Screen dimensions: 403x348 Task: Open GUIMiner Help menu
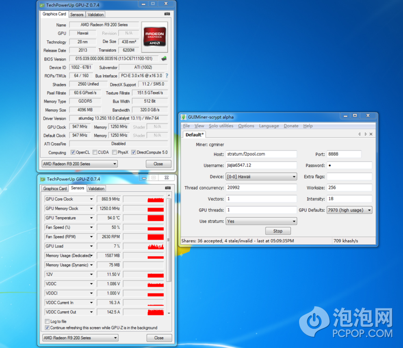pyautogui.click(x=308, y=126)
